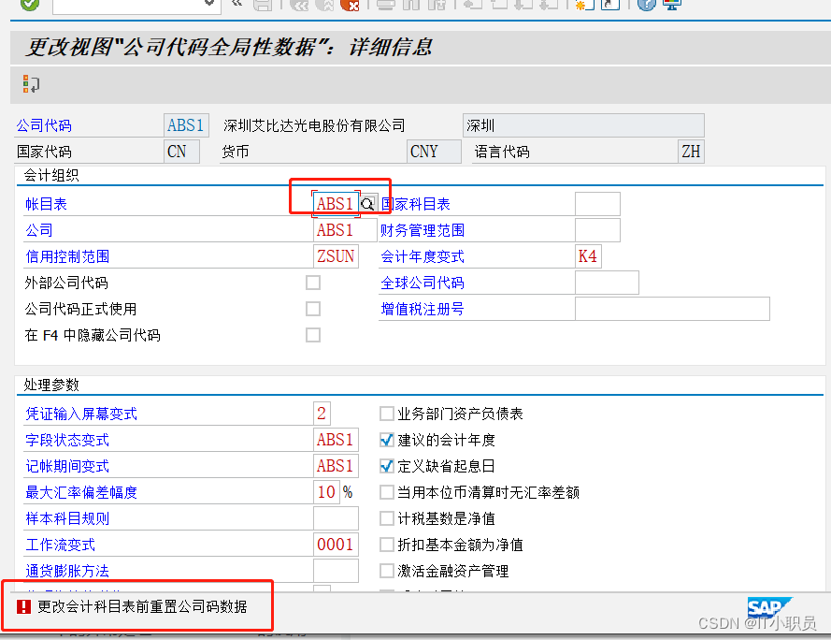831x640 pixels.
Task: Click the 增值税注册号 label
Action: 423,309
